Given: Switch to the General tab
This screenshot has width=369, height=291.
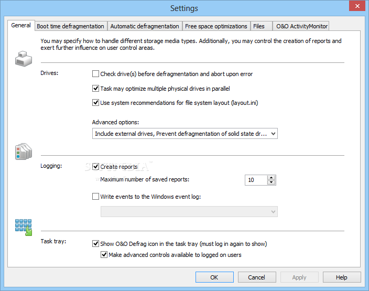Looking at the screenshot, I should pos(21,25).
